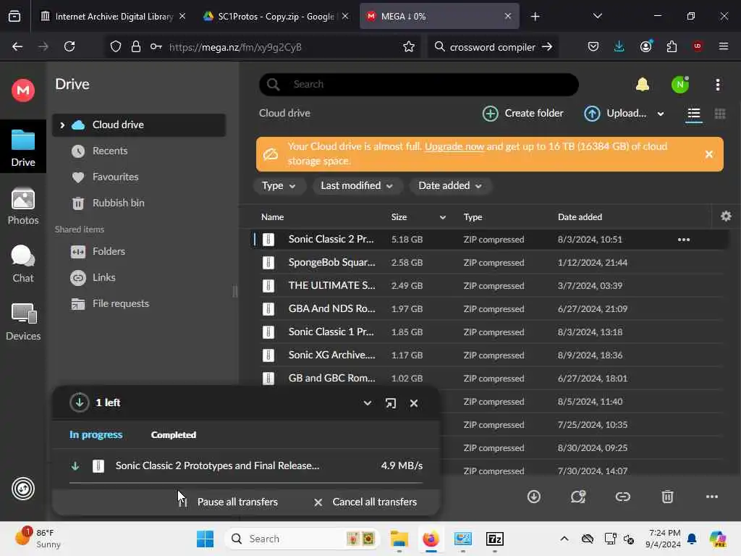Image resolution: width=741 pixels, height=556 pixels.
Task: Open the Date added filter dropdown
Action: pos(450,186)
